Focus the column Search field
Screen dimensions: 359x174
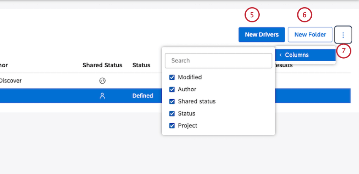pyautogui.click(x=218, y=60)
